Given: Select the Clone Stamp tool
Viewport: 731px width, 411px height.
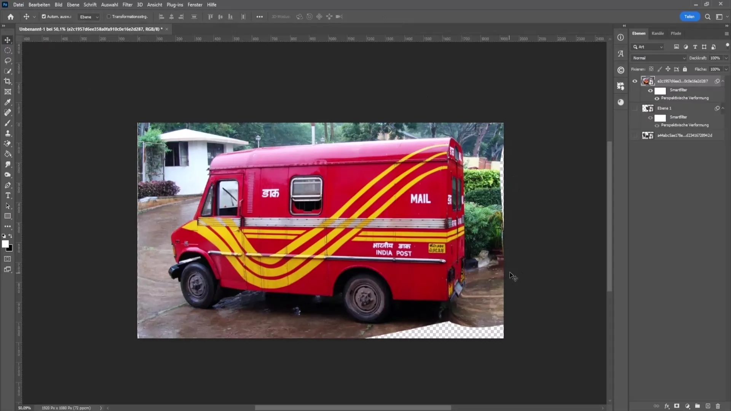Looking at the screenshot, I should (8, 133).
